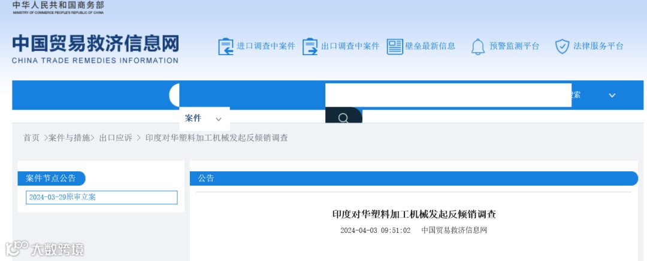The height and width of the screenshot is (261, 647).
Task: Open the 出口调查中案件 link
Action: click(x=350, y=46)
